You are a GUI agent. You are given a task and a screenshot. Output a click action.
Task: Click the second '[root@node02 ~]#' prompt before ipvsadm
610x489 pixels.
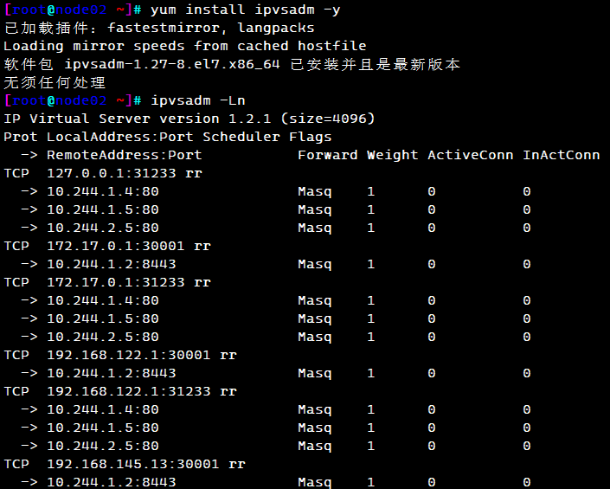73,100
